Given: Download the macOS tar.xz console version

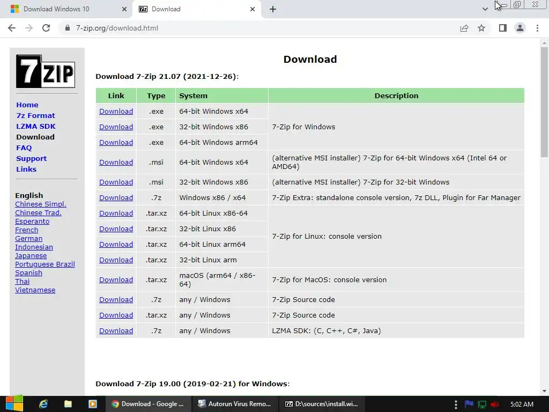Looking at the screenshot, I should click(116, 280).
